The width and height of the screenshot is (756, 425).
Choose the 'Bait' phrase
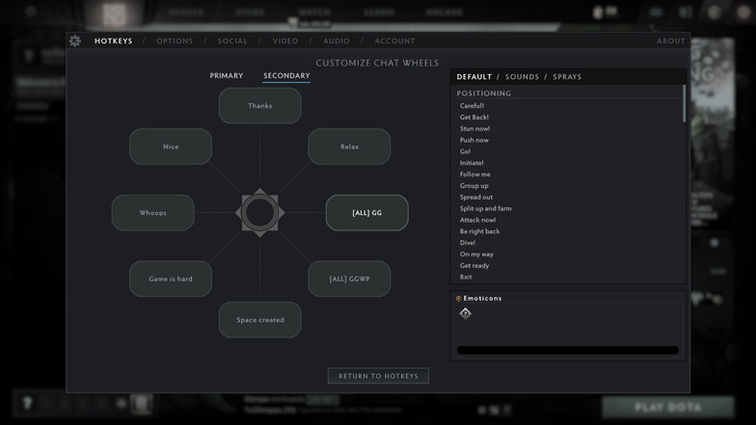coord(466,277)
